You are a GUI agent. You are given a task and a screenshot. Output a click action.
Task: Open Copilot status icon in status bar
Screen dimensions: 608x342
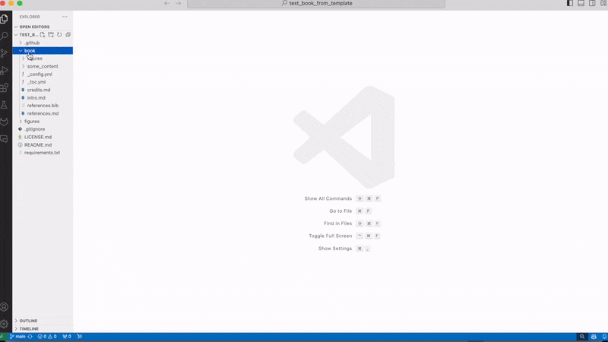(594, 337)
